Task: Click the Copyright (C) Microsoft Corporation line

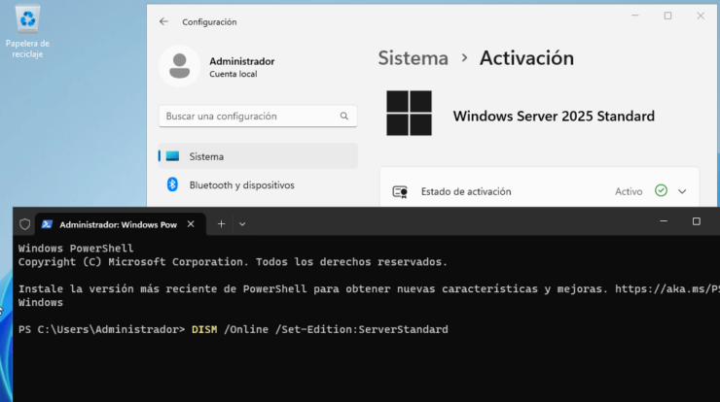Action: pos(233,262)
